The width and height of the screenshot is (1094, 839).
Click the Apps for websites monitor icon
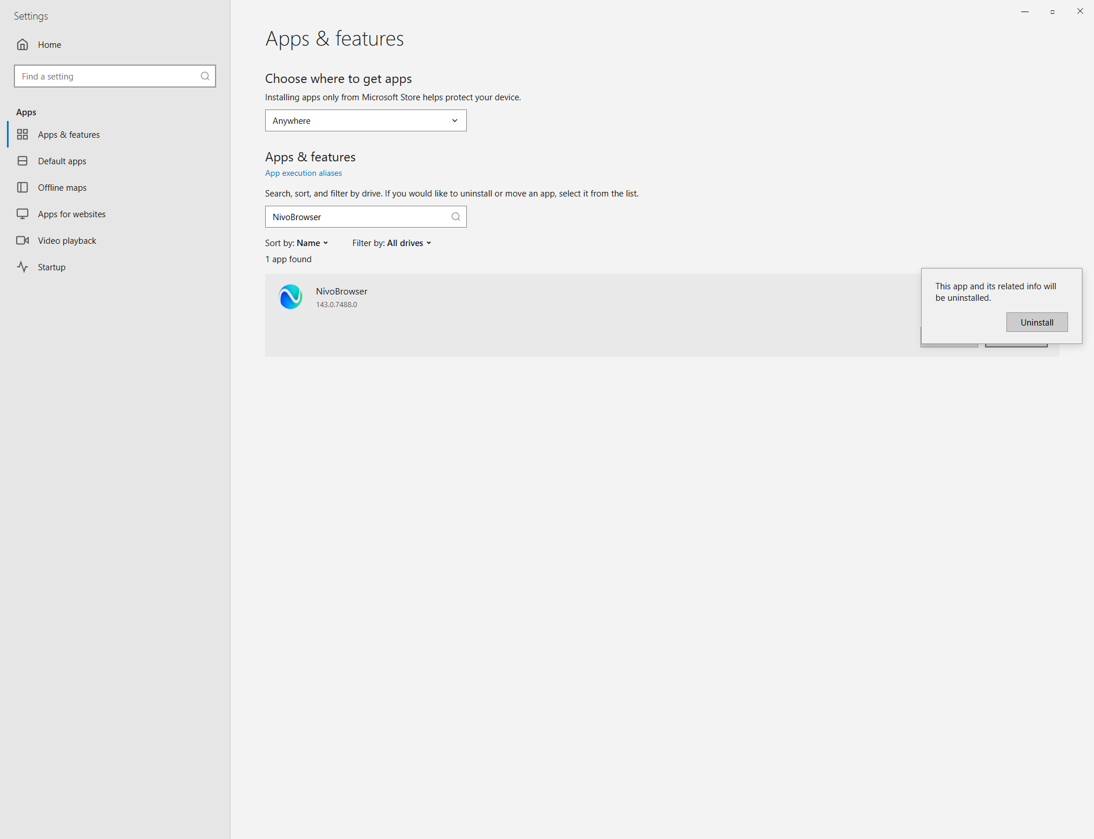click(22, 214)
